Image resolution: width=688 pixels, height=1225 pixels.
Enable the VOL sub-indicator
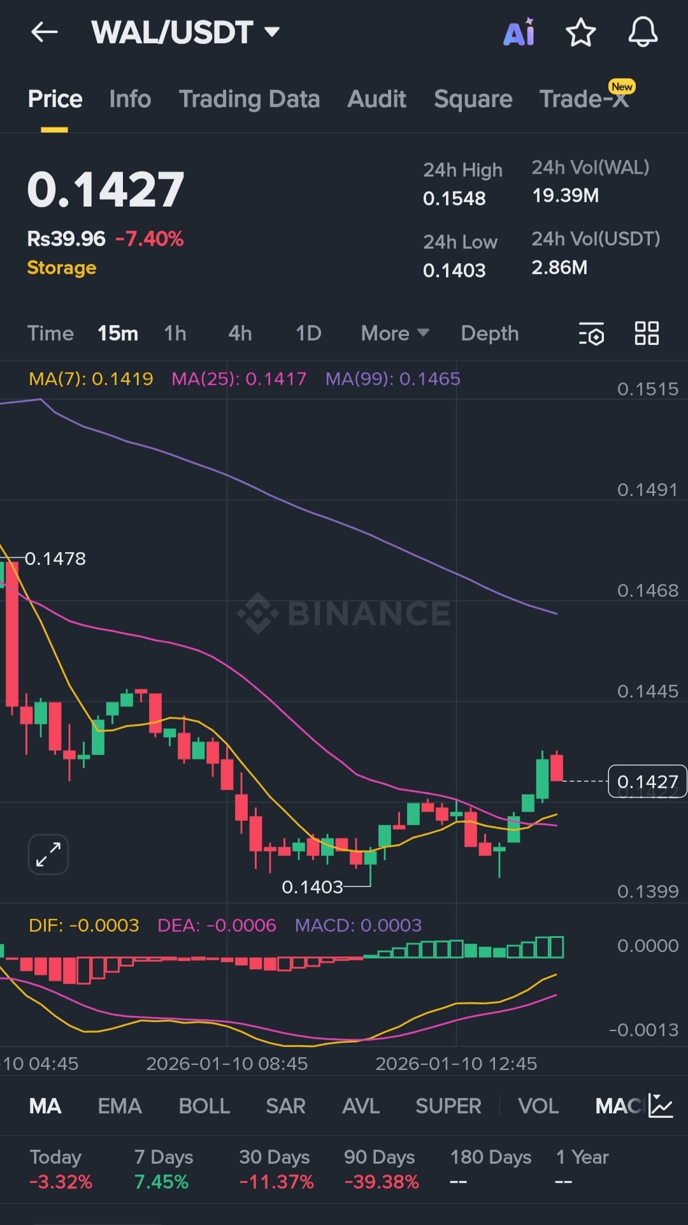pos(538,1106)
